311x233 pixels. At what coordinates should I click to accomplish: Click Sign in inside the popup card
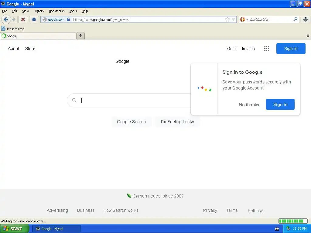280,104
